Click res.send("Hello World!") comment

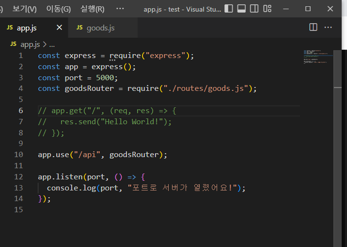click(x=115, y=122)
